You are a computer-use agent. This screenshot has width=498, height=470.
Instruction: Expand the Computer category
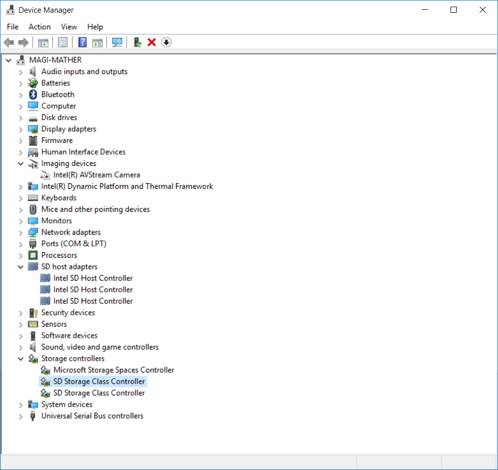point(20,106)
